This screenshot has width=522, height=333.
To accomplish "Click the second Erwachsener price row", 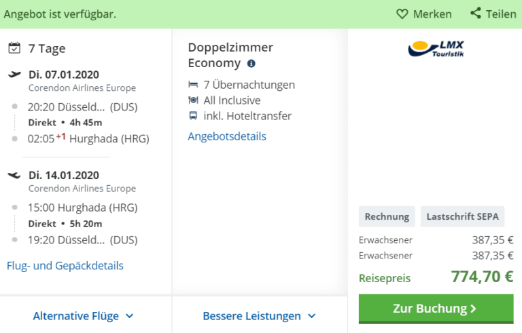I will click(x=436, y=256).
